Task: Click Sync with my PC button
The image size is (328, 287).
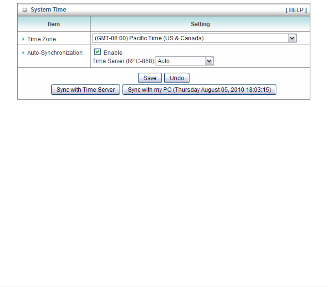Action: [199, 90]
